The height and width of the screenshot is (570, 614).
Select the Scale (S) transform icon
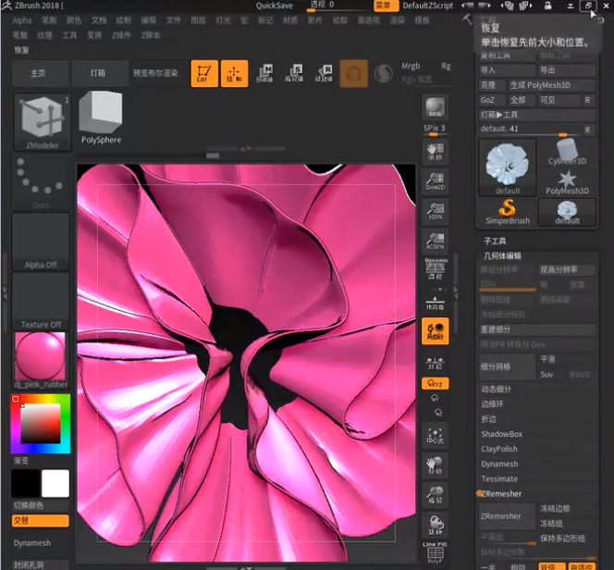coord(294,73)
